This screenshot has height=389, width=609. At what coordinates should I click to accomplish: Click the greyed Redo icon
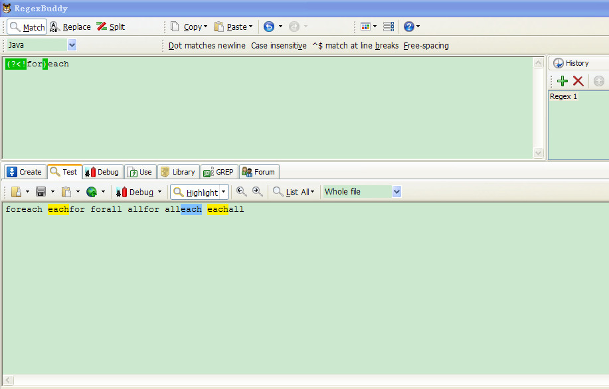(294, 27)
